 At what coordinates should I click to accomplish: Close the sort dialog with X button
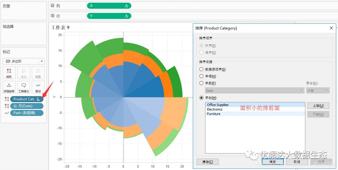(331, 28)
